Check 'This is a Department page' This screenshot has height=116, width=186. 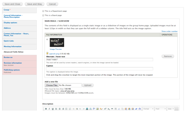[x=43, y=11]
